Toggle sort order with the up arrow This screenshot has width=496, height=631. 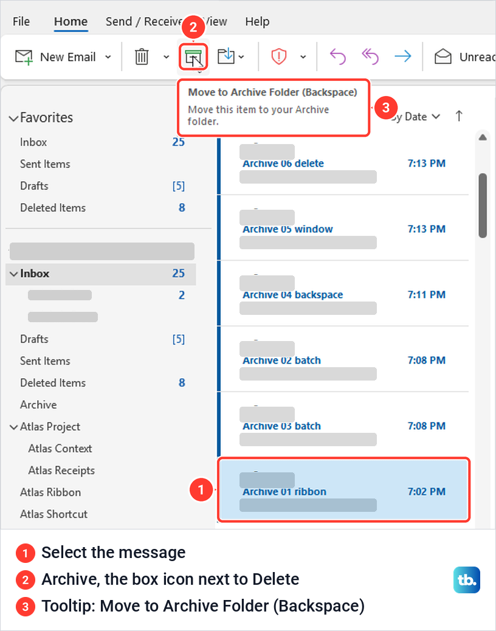click(x=459, y=116)
